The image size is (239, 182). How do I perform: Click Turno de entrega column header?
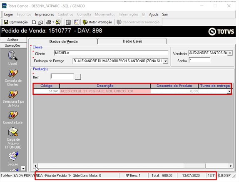click(215, 86)
